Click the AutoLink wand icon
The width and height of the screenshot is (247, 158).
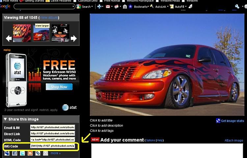152,6
